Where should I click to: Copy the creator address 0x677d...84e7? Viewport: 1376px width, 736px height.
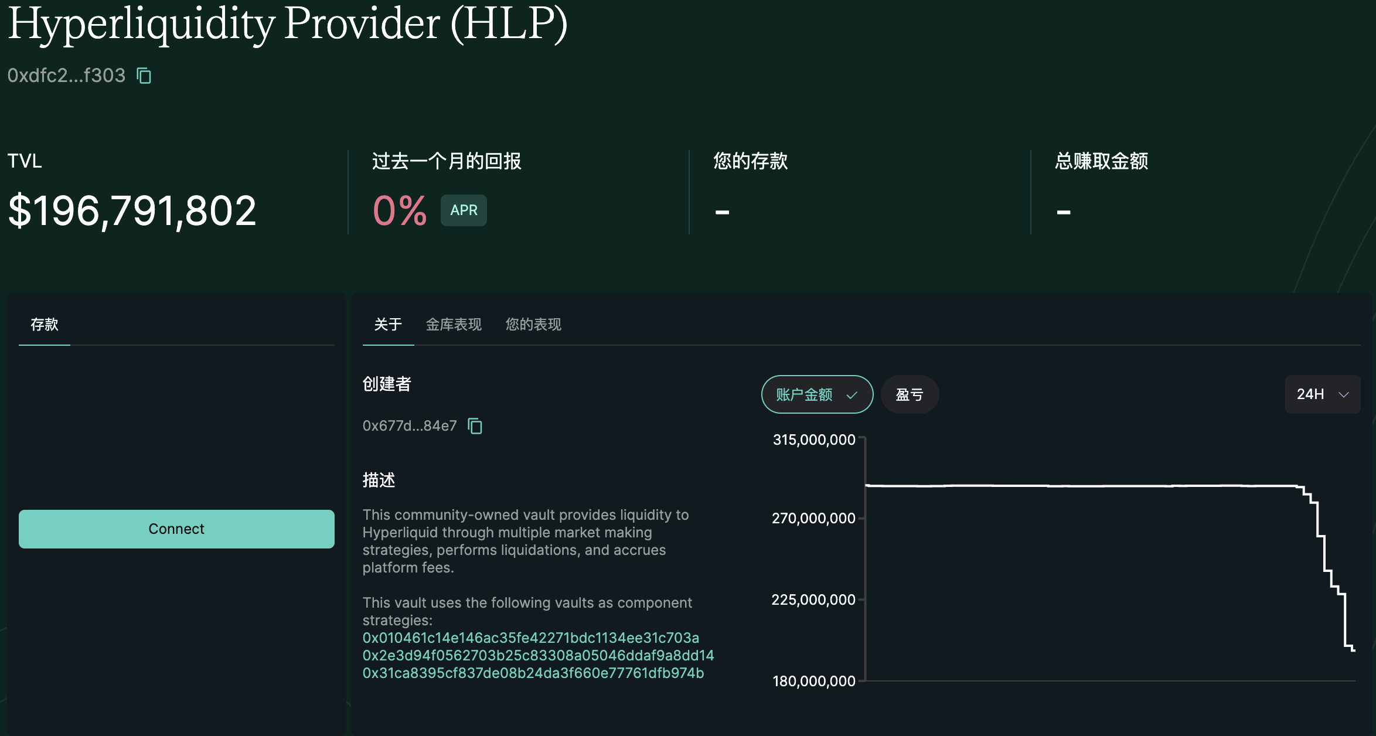coord(475,426)
